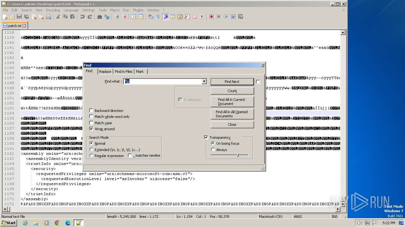
Task: Click the Save All toolbar icon
Action: point(27,17)
